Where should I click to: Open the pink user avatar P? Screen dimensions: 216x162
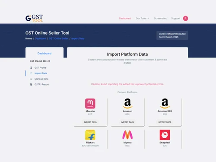coord(185,19)
